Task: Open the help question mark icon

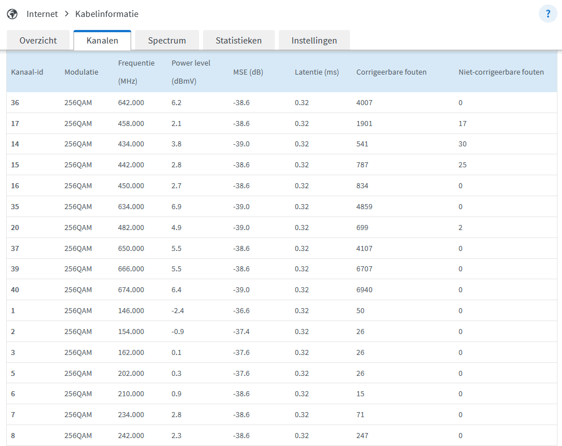Action: (x=548, y=14)
